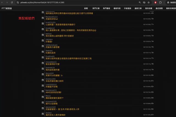
Task: Open the red shield extension icon
Action: (x=155, y=2)
